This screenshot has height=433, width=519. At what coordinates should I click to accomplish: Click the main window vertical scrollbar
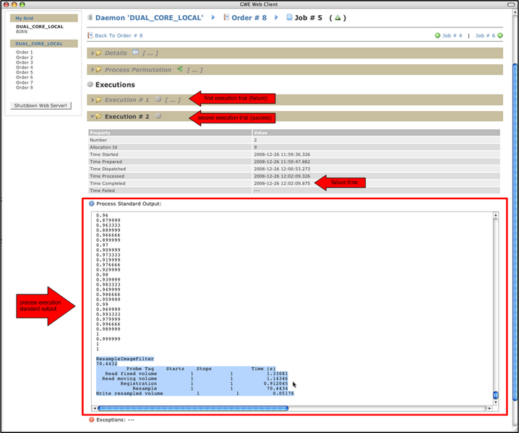tap(515, 232)
